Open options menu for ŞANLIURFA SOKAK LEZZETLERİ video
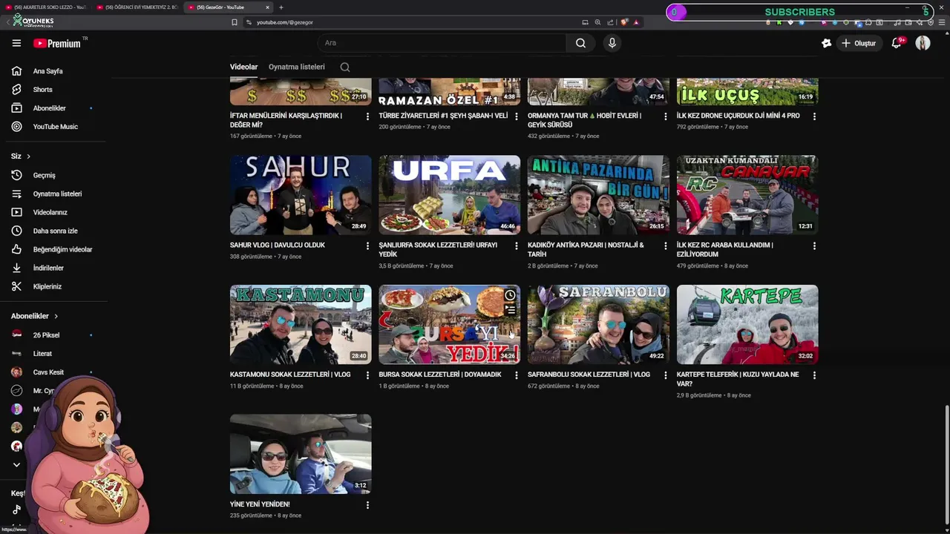The width and height of the screenshot is (950, 534). pyautogui.click(x=517, y=245)
